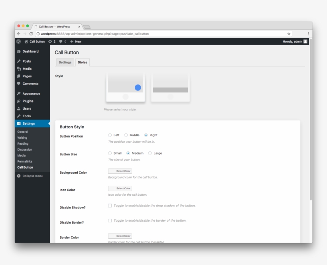Select the Right button position
Image resolution: width=327 pixels, height=265 pixels.
point(146,135)
